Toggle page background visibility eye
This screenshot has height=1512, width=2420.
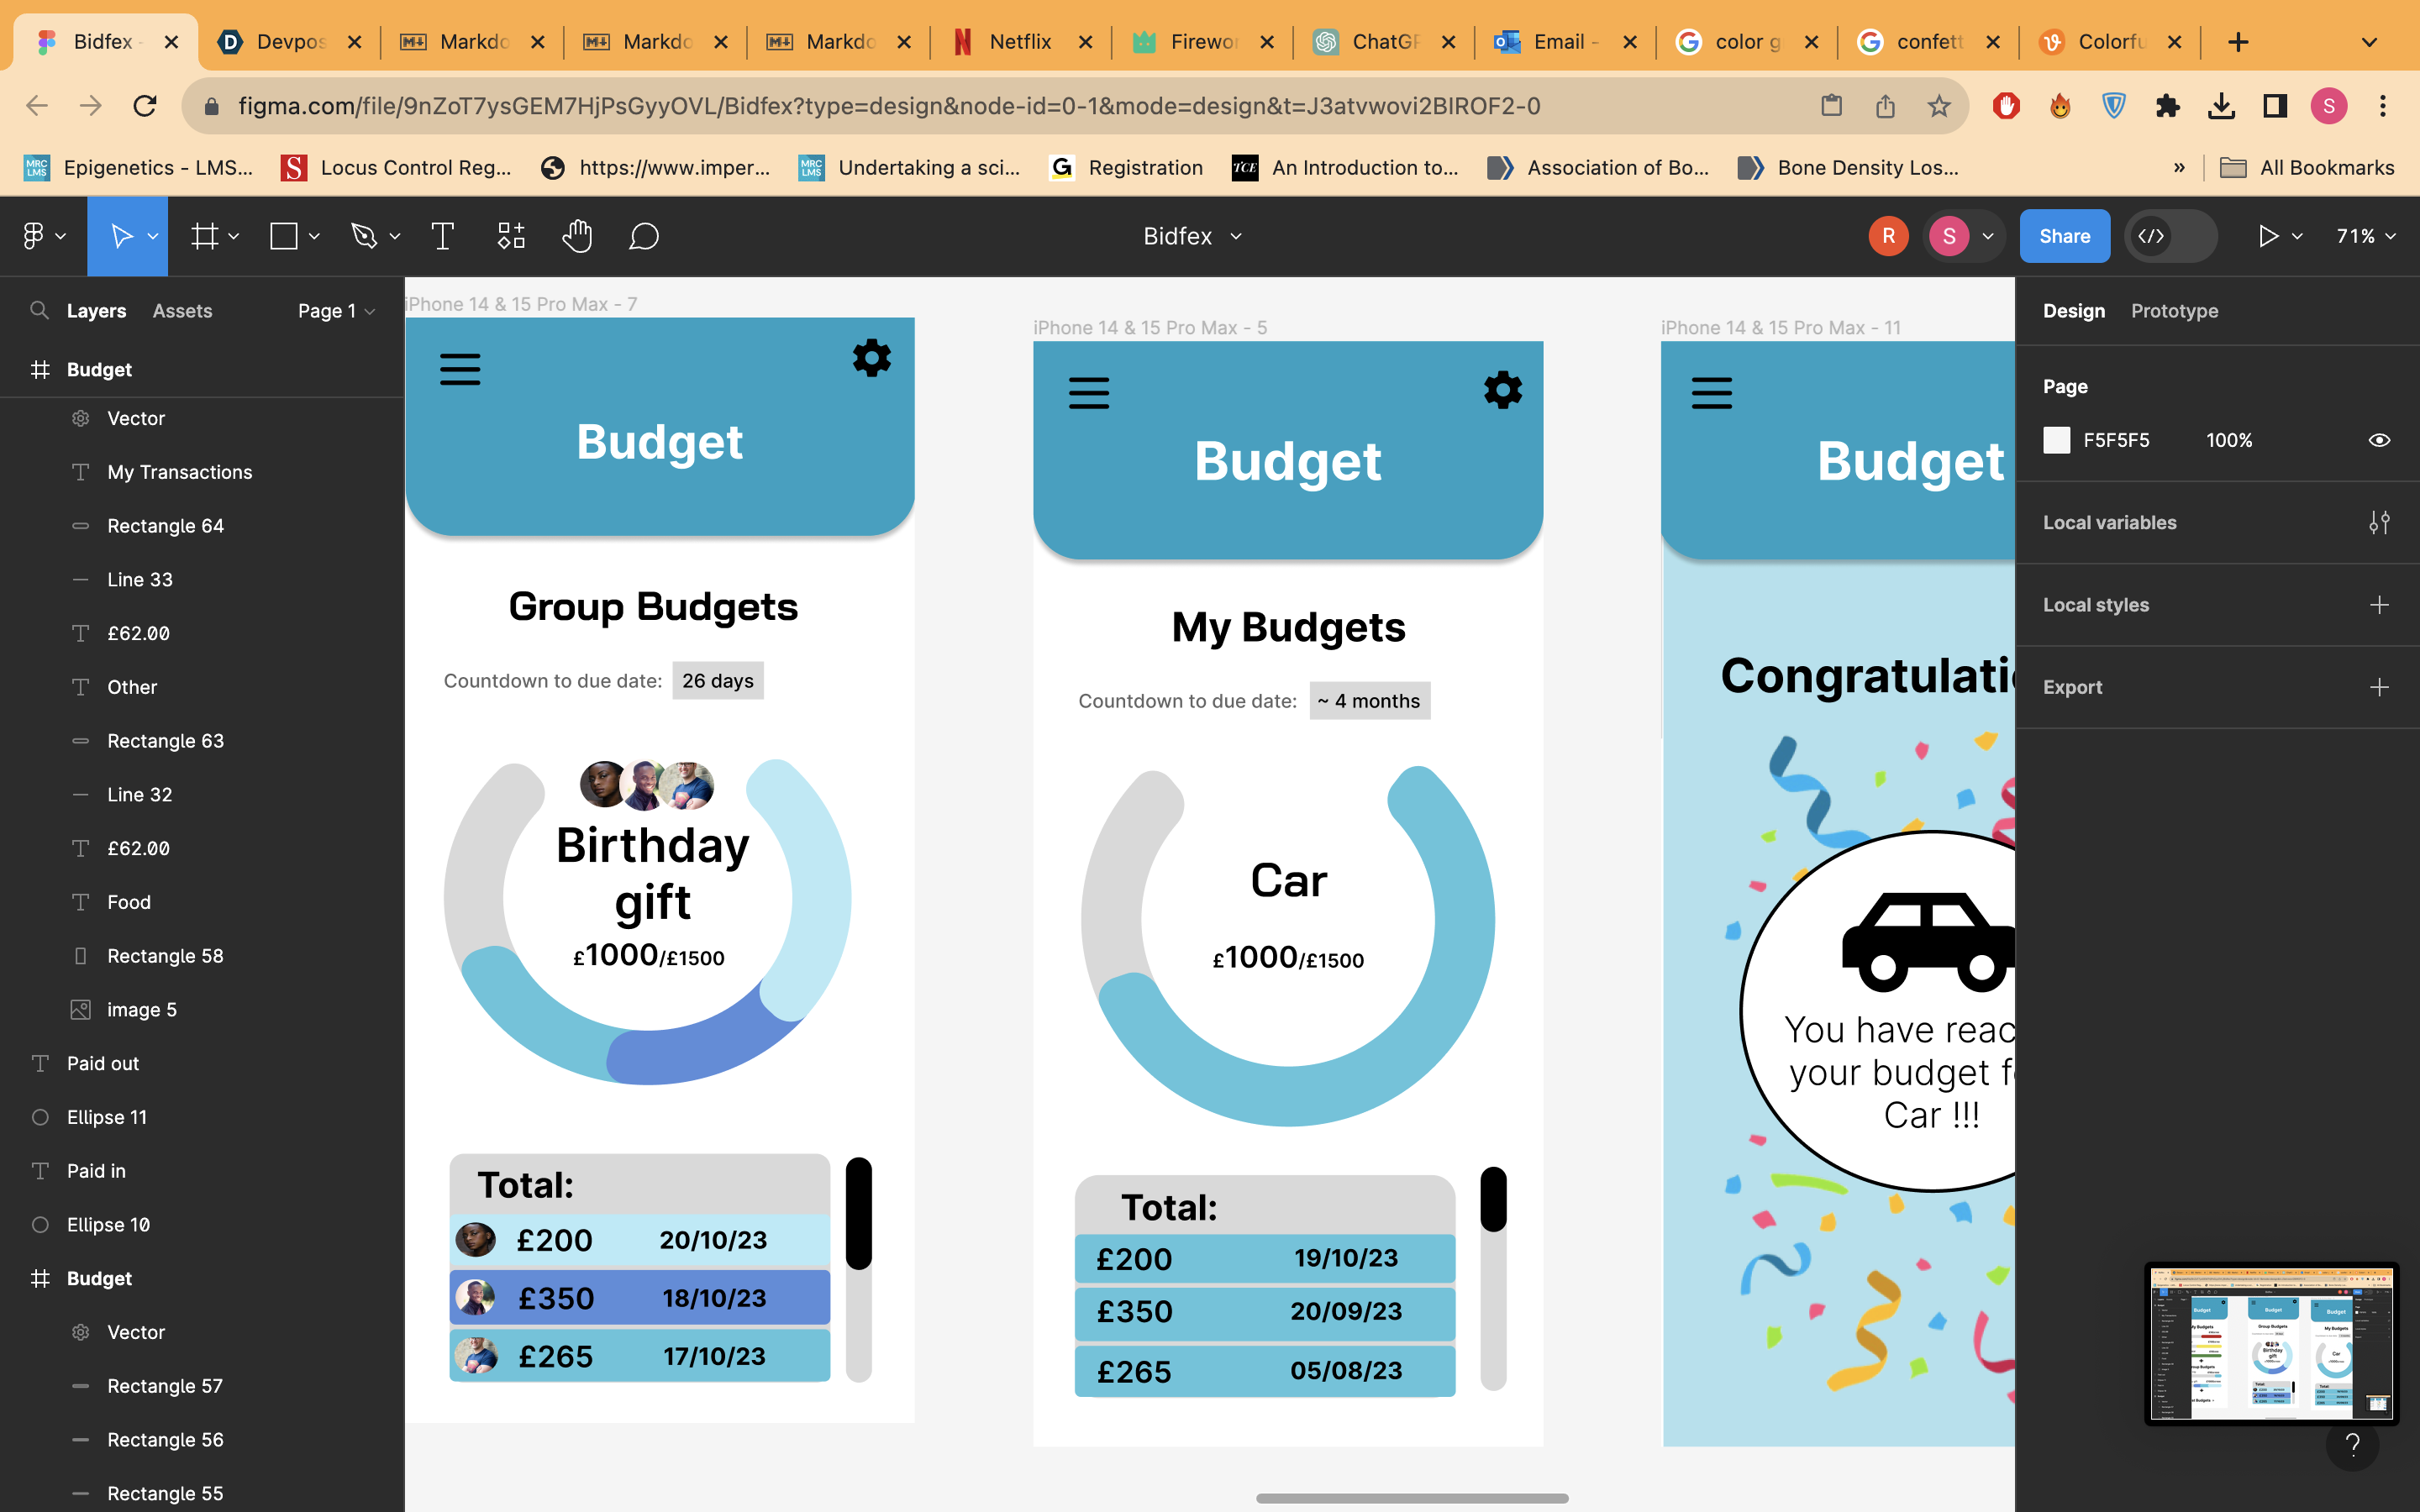pyautogui.click(x=2379, y=440)
